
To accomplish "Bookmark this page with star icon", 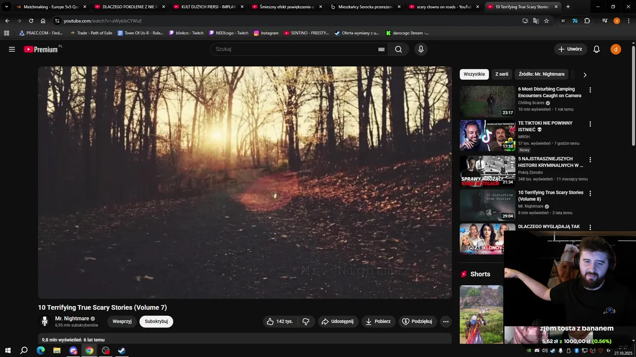I will 547,21.
